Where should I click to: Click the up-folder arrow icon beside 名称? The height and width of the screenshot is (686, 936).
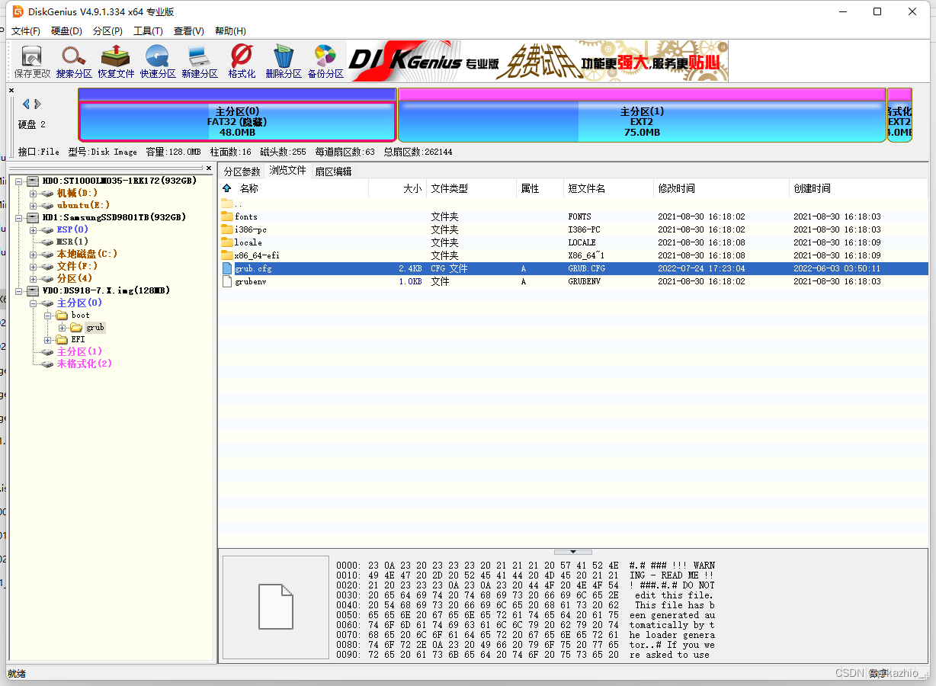[x=226, y=188]
